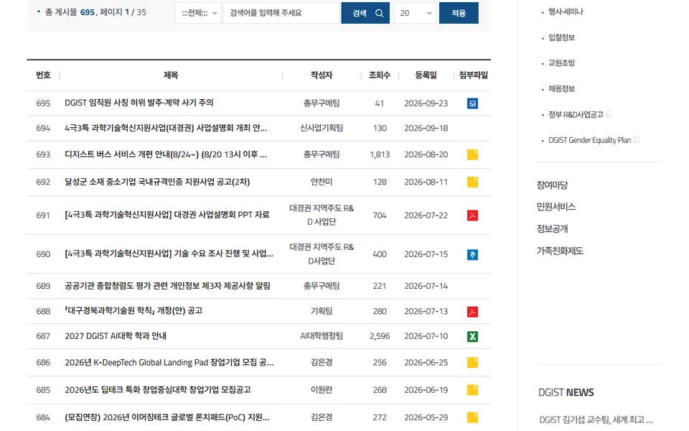
Task: Click date 2026-09-23 in row 695
Action: (426, 103)
